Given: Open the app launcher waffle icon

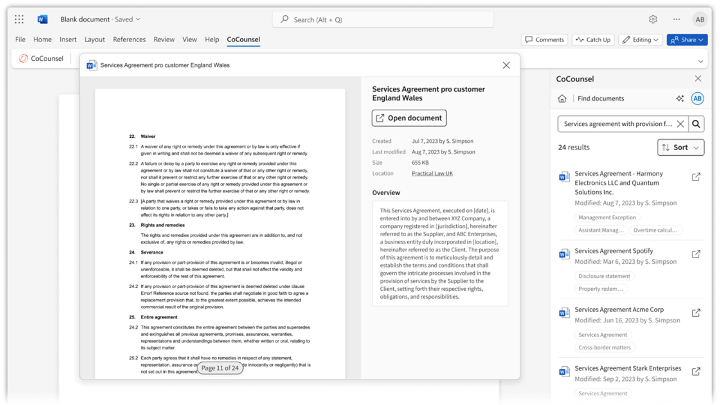Looking at the screenshot, I should pyautogui.click(x=19, y=19).
